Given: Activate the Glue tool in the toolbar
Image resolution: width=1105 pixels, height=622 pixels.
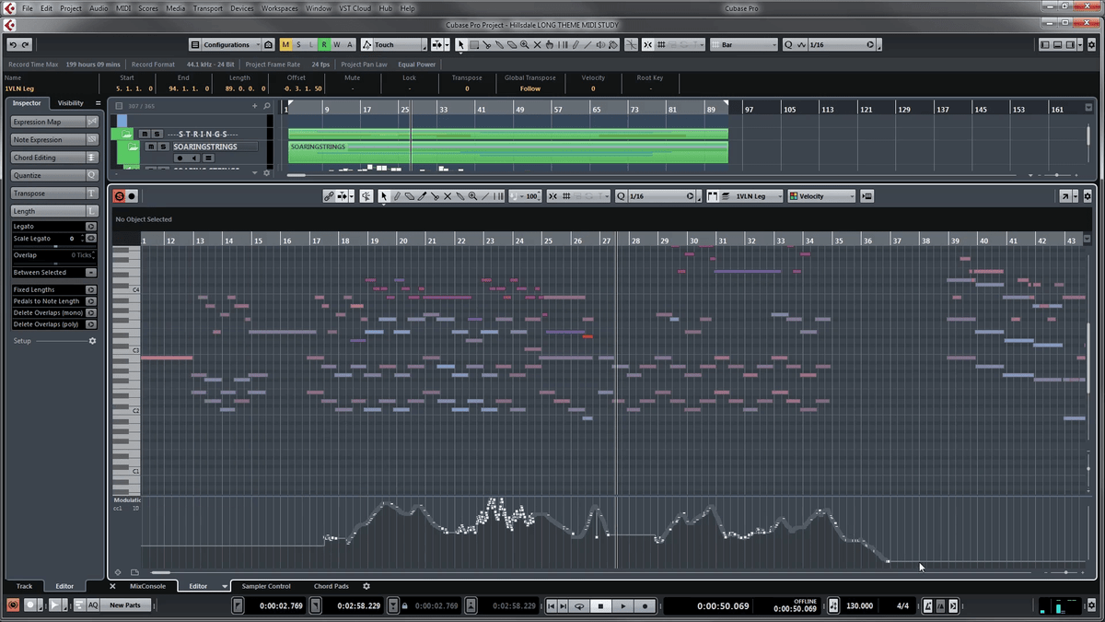Looking at the screenshot, I should (x=499, y=44).
